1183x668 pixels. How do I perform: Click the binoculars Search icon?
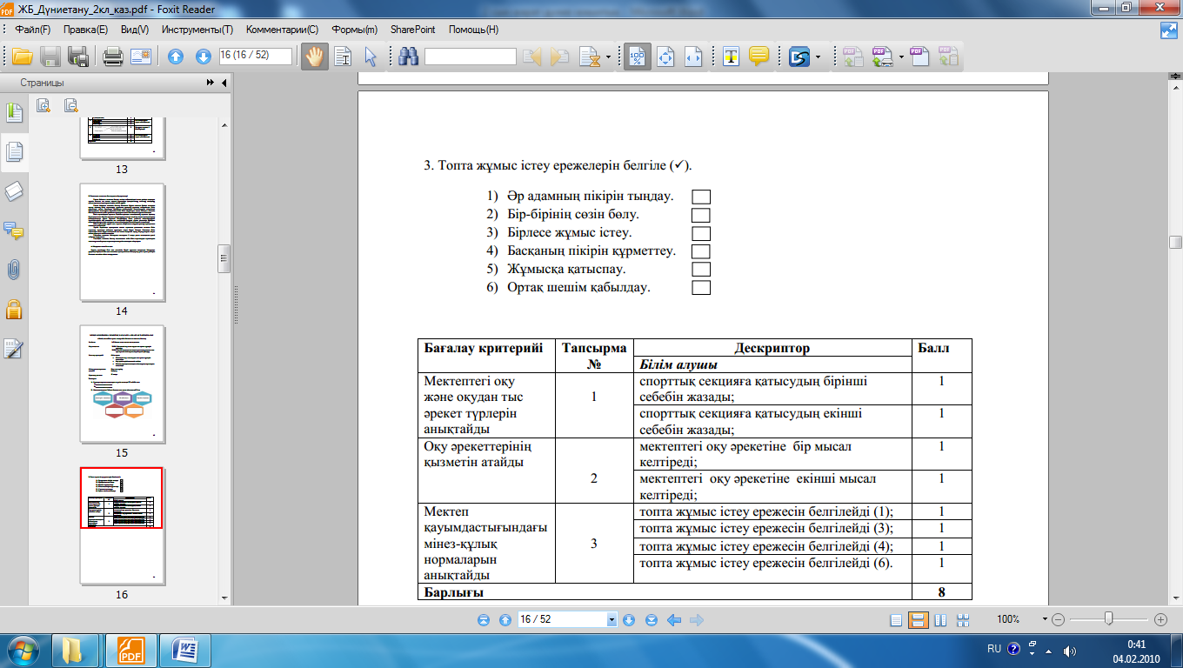click(x=408, y=57)
